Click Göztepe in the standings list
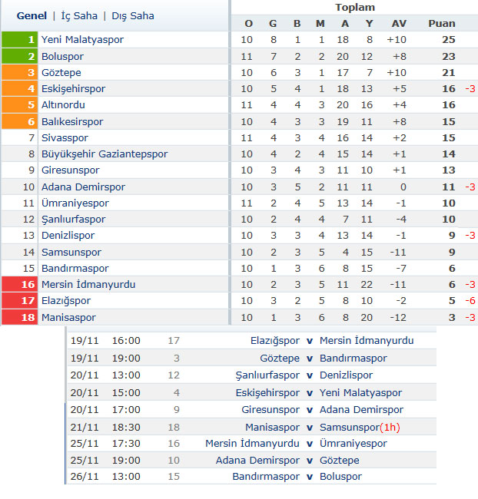The height and width of the screenshot is (499, 478). (x=61, y=73)
